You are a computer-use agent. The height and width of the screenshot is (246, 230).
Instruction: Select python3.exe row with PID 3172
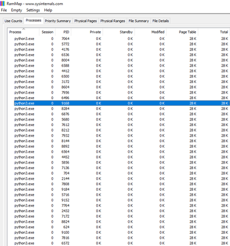[x=122, y=82]
